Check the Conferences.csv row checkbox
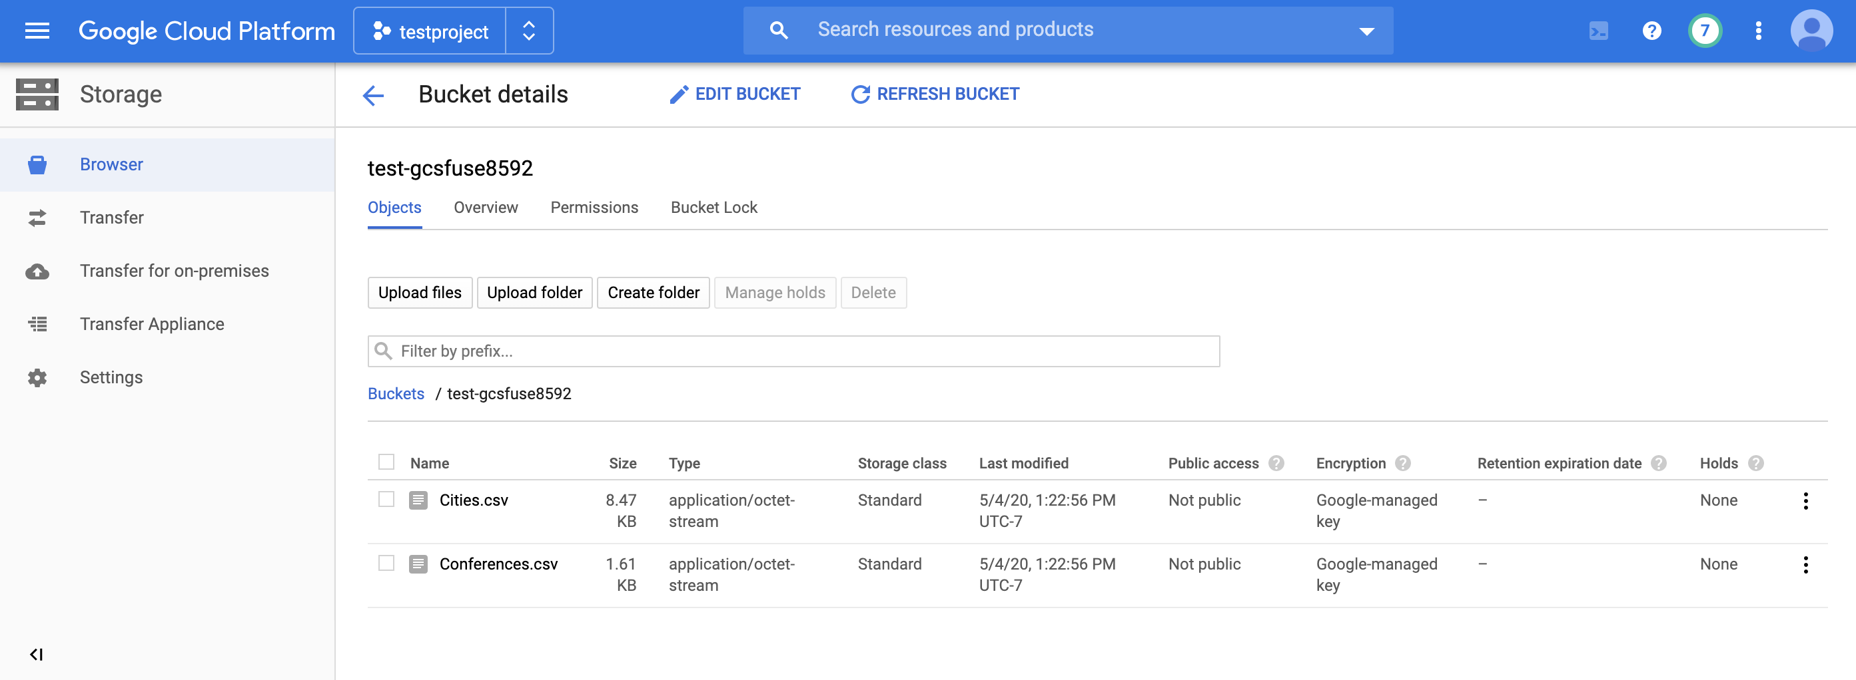Viewport: 1856px width, 680px height. (386, 564)
